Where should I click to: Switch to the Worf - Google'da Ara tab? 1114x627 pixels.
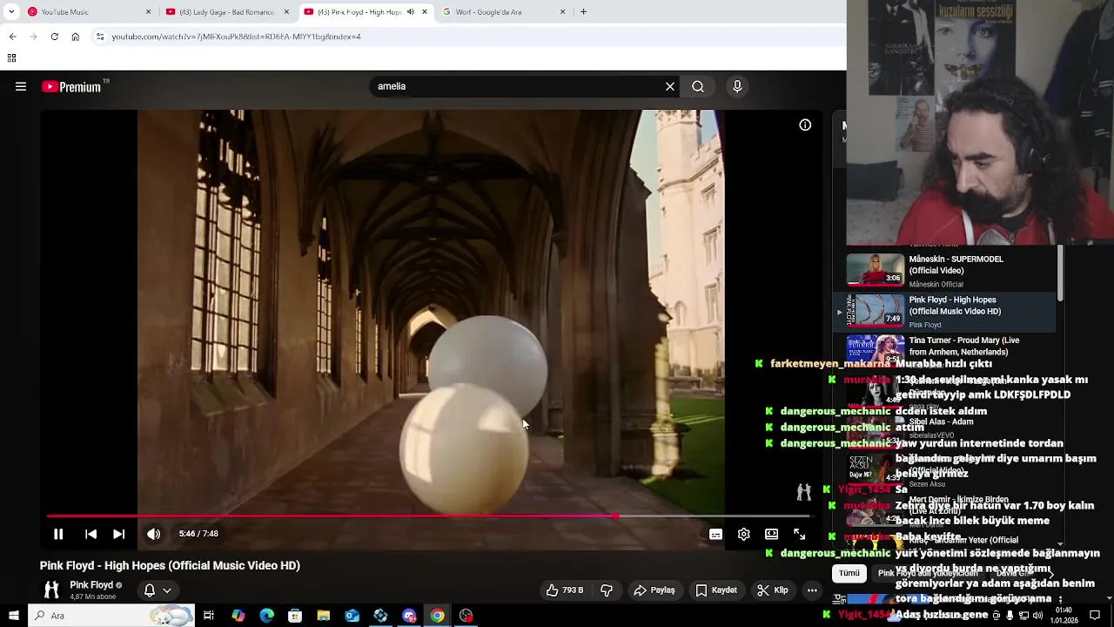point(505,12)
